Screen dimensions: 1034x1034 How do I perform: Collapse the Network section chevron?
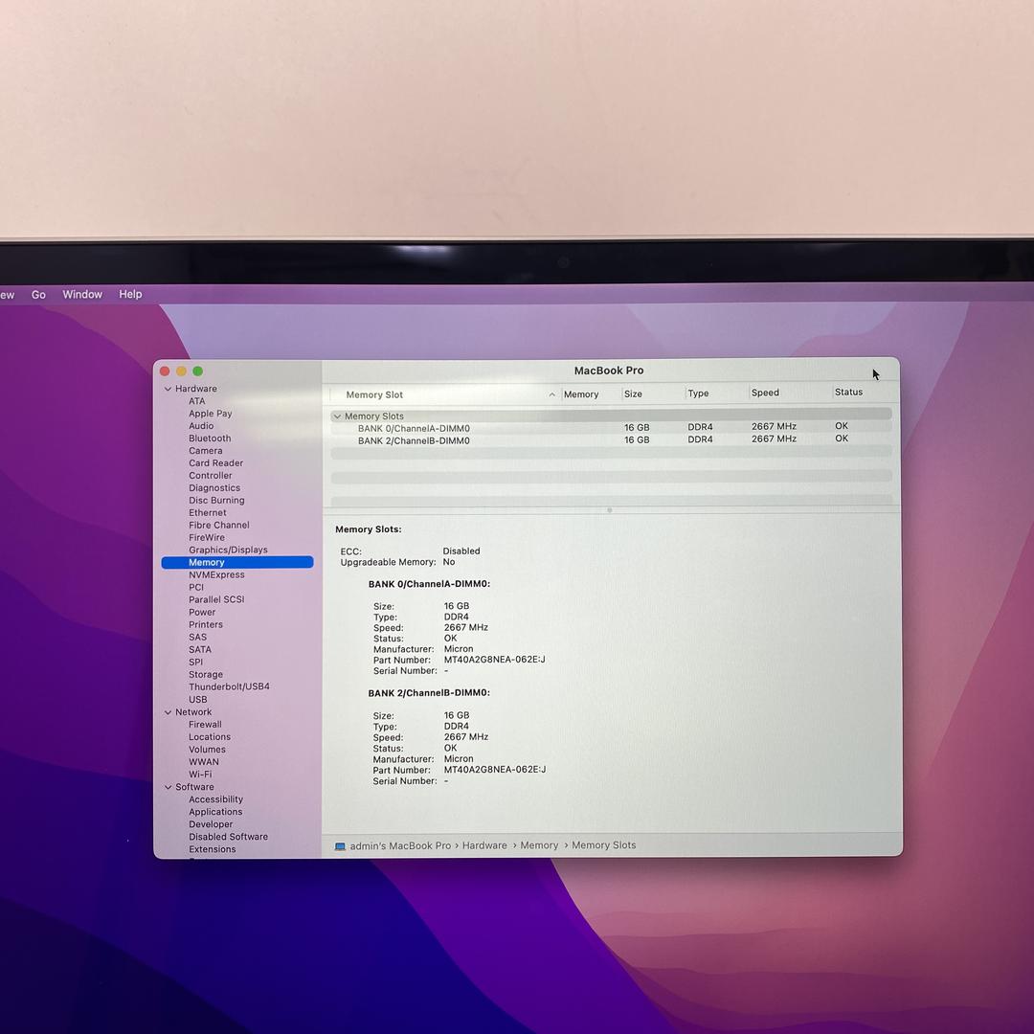click(x=168, y=712)
